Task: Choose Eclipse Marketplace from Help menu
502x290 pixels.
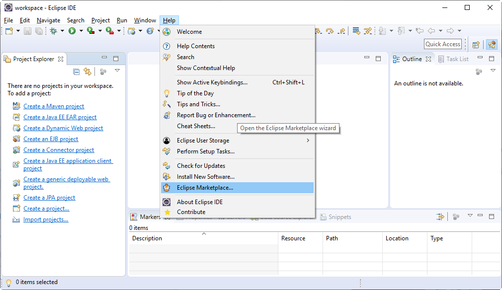Action: (205, 188)
